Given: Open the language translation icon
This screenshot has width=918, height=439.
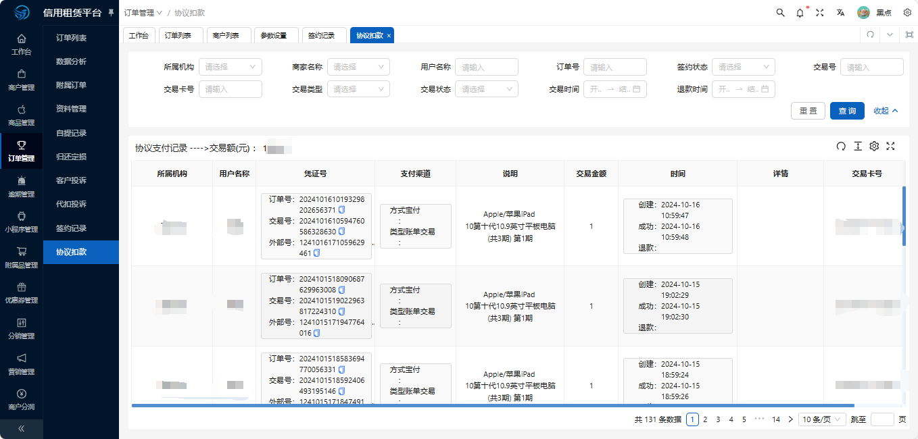Looking at the screenshot, I should 840,13.
